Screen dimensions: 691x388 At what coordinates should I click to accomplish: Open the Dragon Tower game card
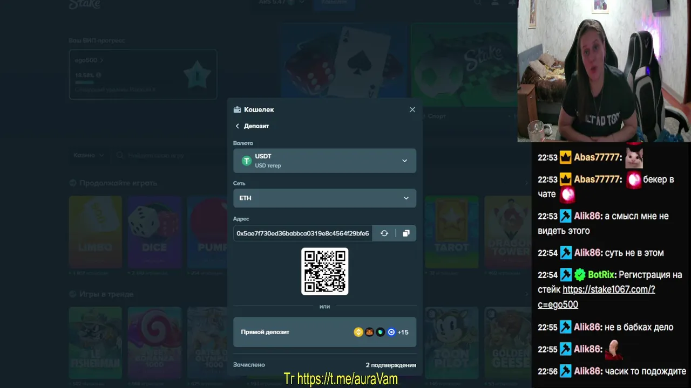tap(507, 232)
